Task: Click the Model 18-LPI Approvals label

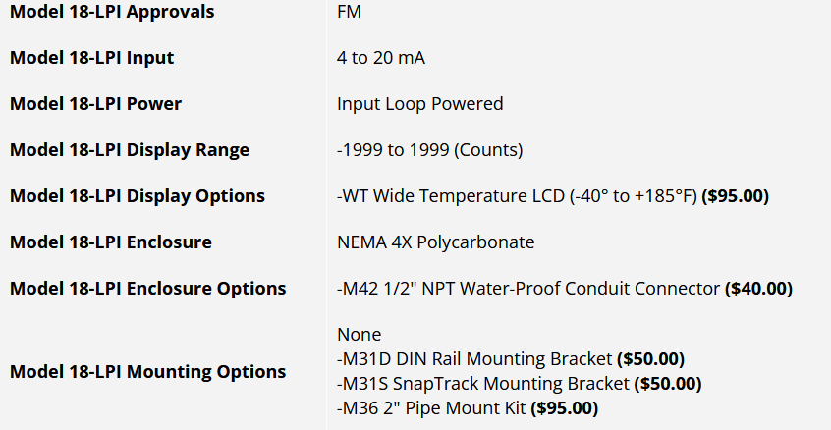Action: click(111, 12)
